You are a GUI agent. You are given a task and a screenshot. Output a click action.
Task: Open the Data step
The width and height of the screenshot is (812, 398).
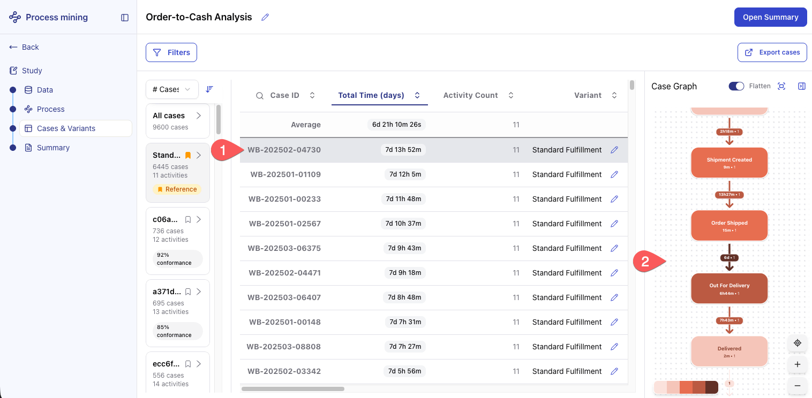45,90
